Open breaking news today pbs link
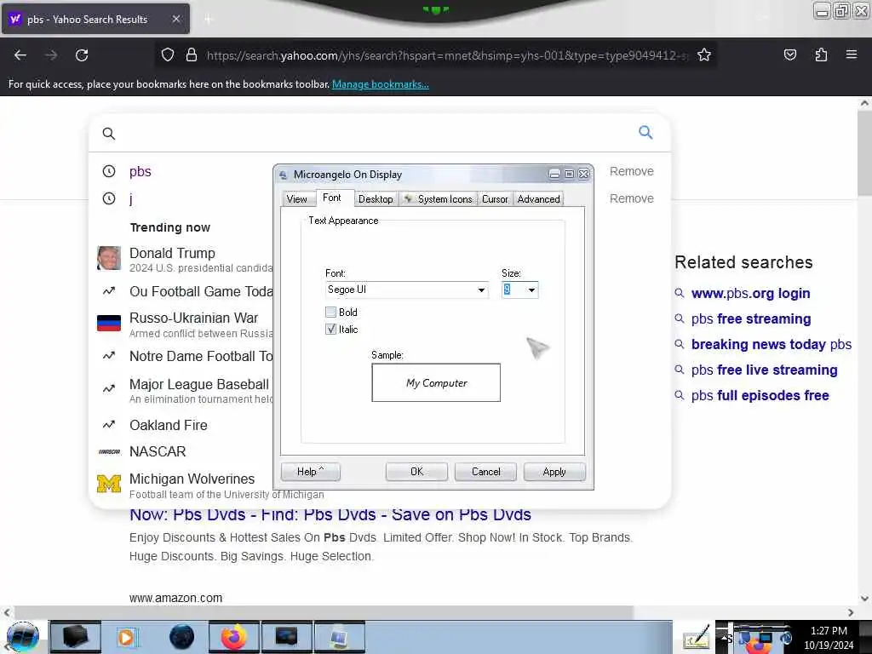 771,344
